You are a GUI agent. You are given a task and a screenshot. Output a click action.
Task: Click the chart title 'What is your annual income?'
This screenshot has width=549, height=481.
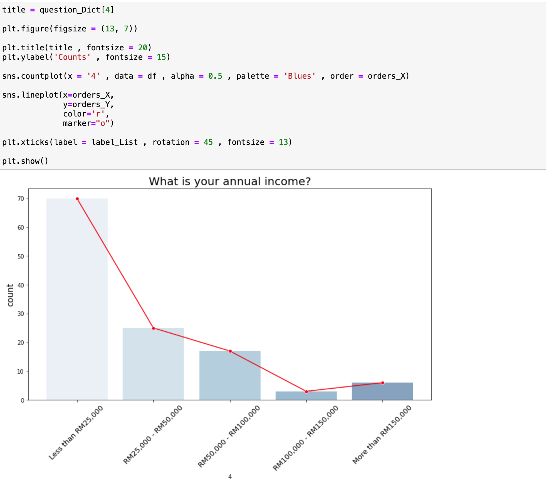tap(230, 181)
